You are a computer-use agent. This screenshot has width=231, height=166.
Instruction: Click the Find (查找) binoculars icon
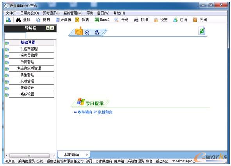[x=18, y=20]
